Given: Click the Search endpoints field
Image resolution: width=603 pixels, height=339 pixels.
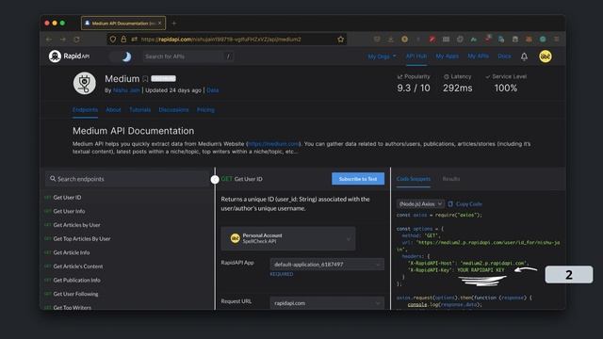Looking at the screenshot, I should coord(127,179).
